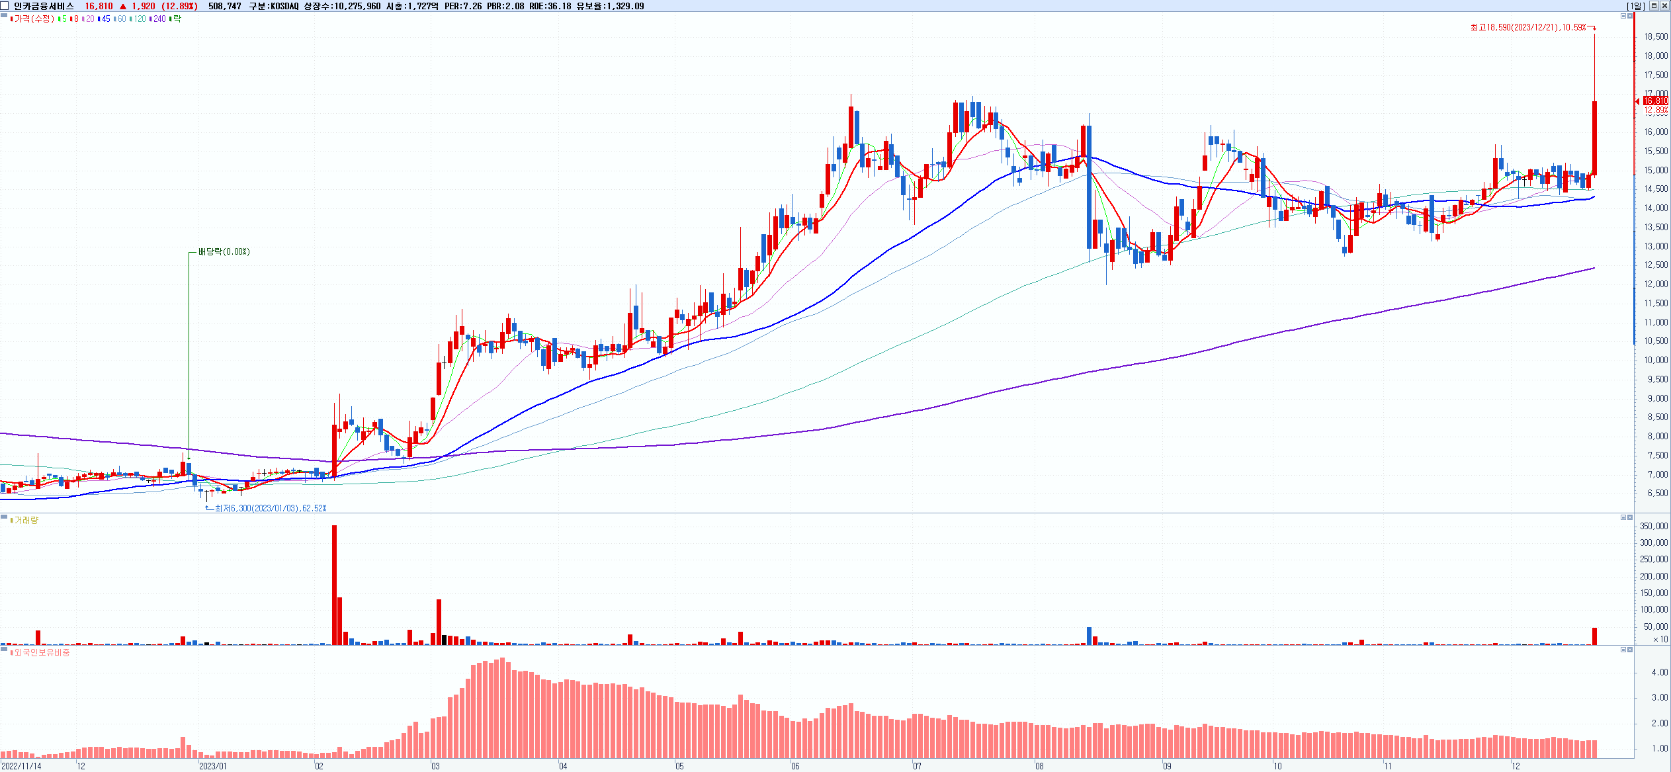Close the 외국인보유비중 pane
The height and width of the screenshot is (772, 1671).
(1630, 650)
